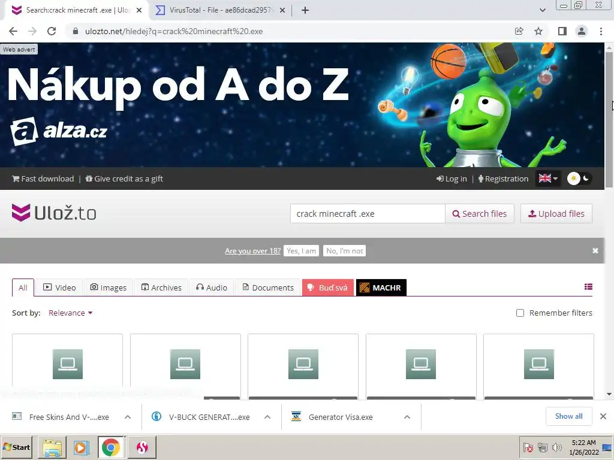Click the Chrome taskbar icon
The width and height of the screenshot is (614, 460).
tap(111, 447)
